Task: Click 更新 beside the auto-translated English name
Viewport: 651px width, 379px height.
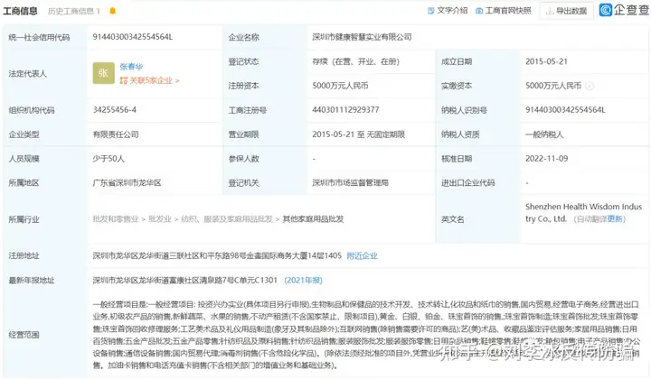Action: pyautogui.click(x=615, y=219)
